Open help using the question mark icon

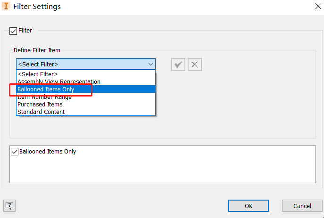pyautogui.click(x=9, y=205)
